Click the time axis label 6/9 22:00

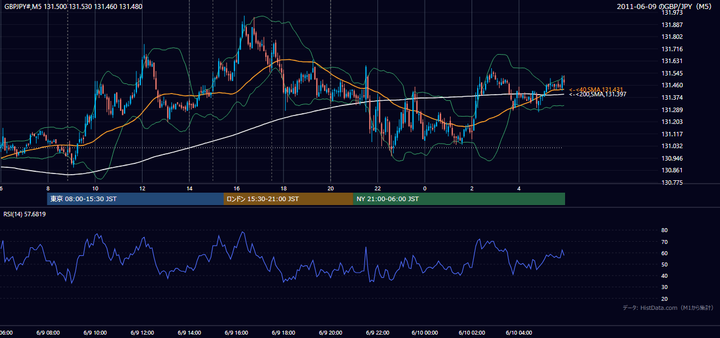(x=377, y=332)
